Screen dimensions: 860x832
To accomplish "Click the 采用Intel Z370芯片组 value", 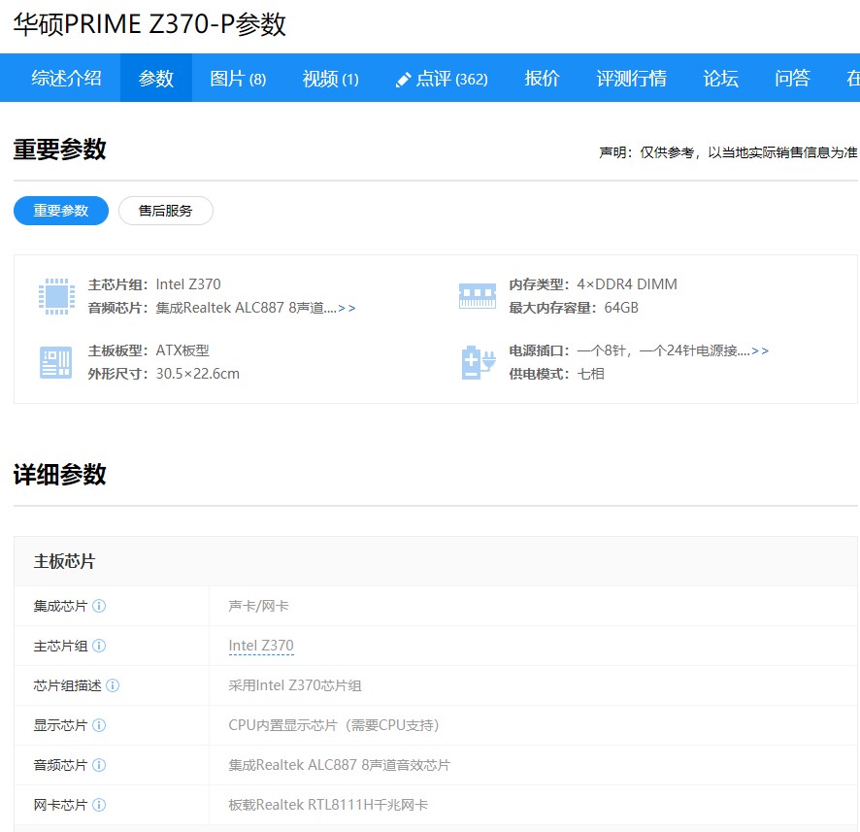I will [295, 685].
